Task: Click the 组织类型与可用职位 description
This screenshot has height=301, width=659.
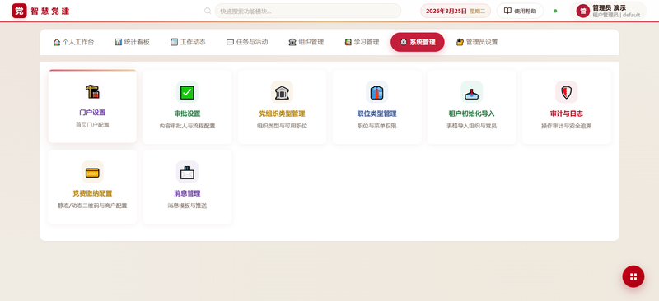Action: click(x=282, y=126)
